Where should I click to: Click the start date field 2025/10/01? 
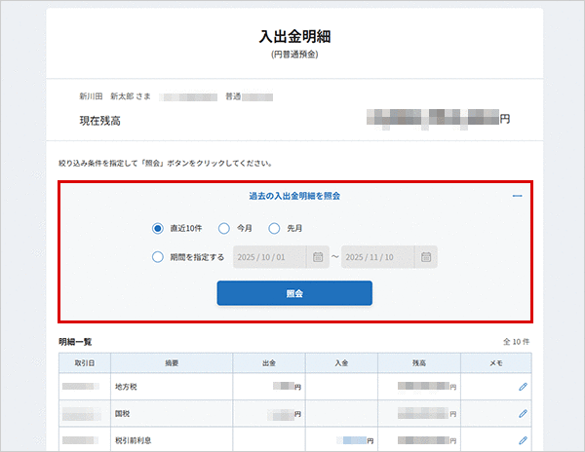click(270, 257)
